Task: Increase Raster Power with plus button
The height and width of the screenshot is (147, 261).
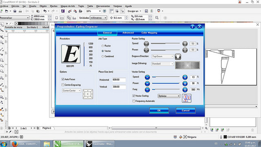Action: pyautogui.click(x=185, y=50)
